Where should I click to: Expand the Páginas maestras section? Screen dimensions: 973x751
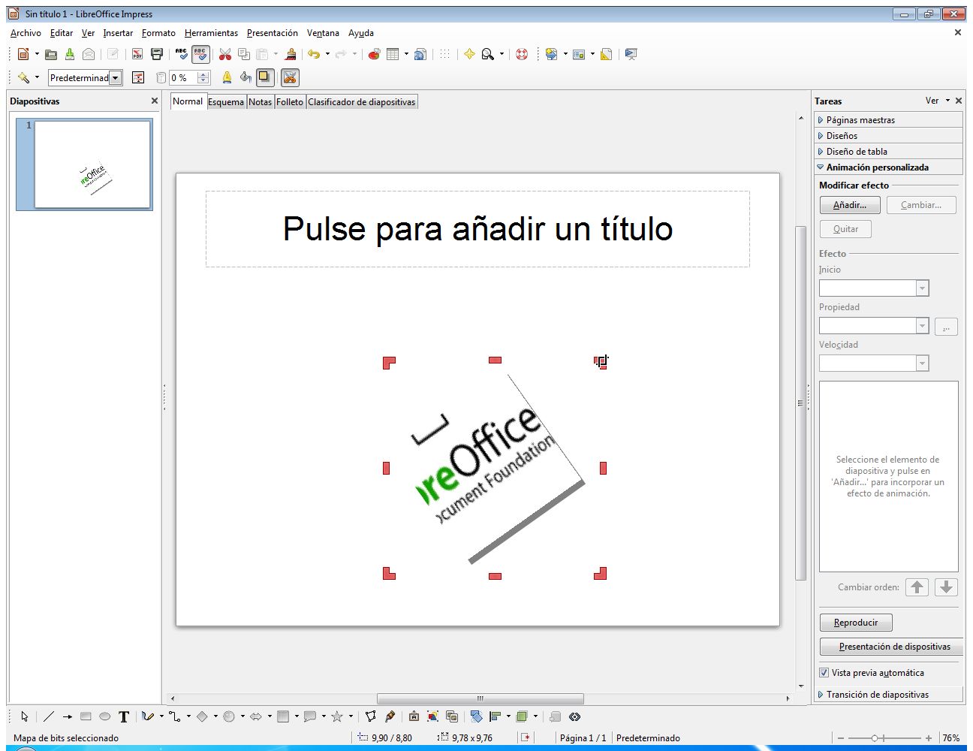click(888, 120)
